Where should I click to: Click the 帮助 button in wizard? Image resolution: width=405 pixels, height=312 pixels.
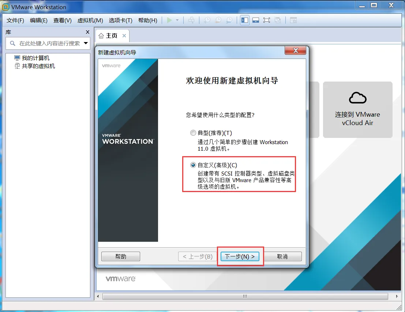[121, 256]
